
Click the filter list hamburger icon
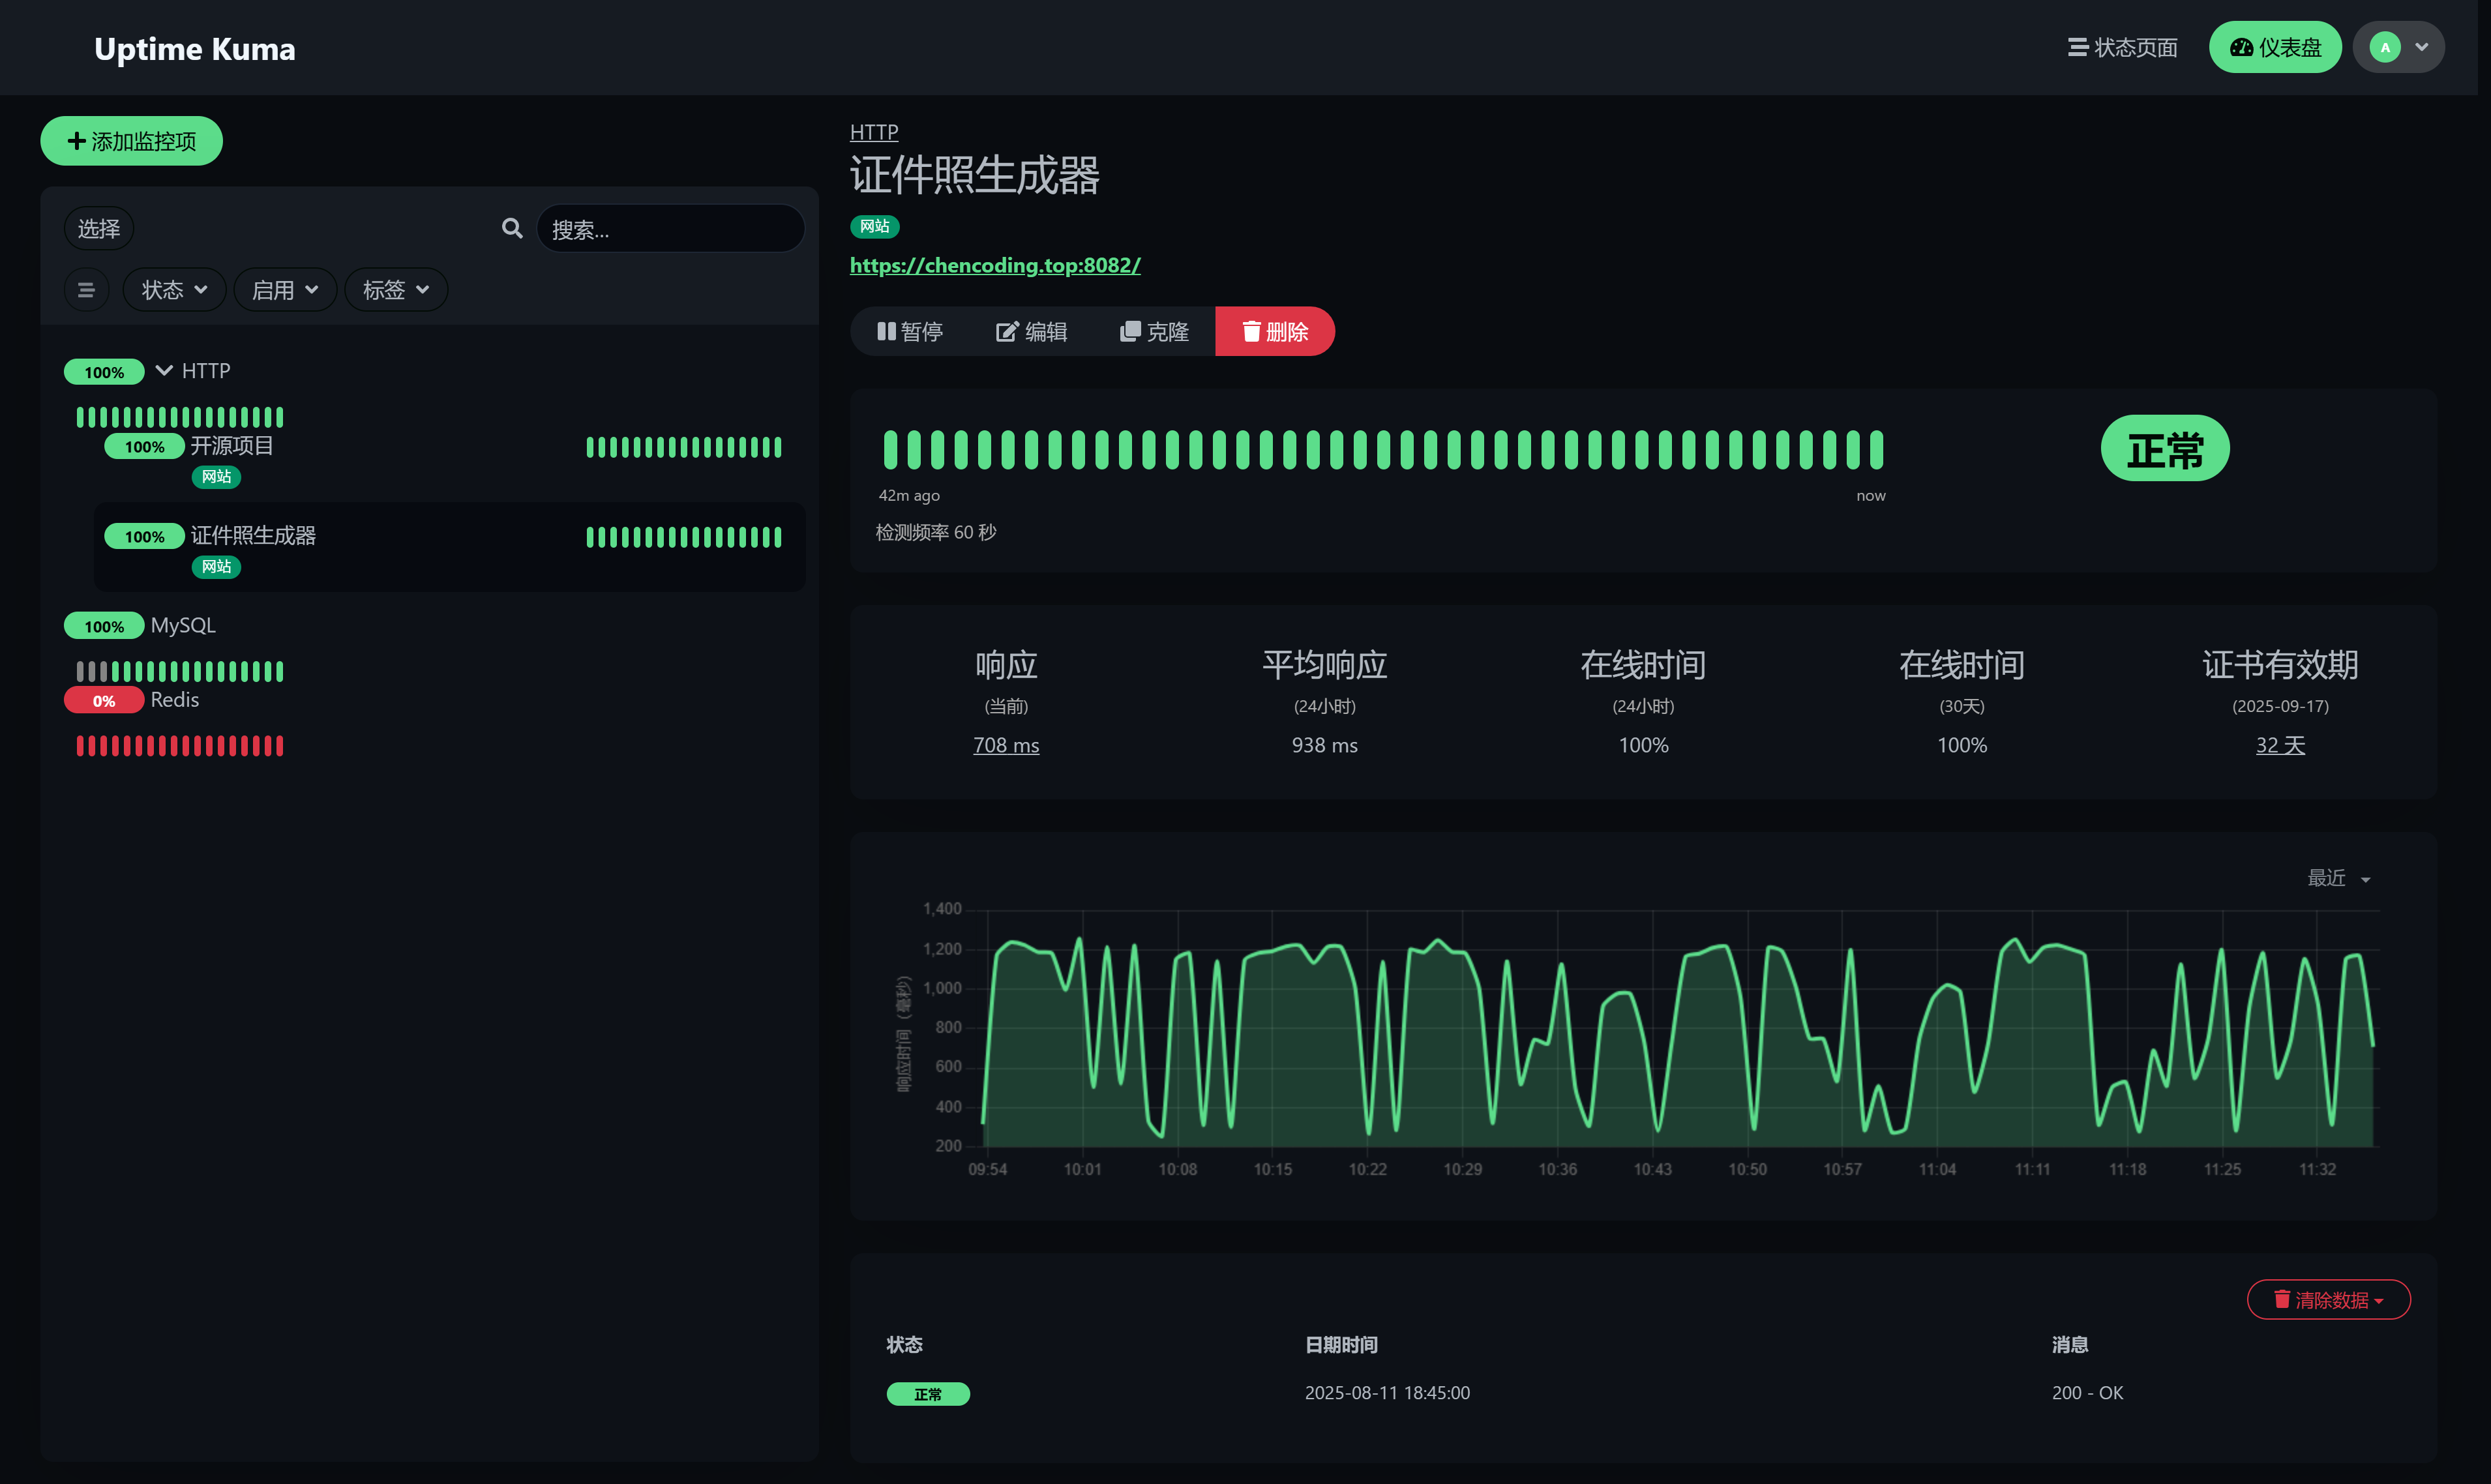point(86,290)
